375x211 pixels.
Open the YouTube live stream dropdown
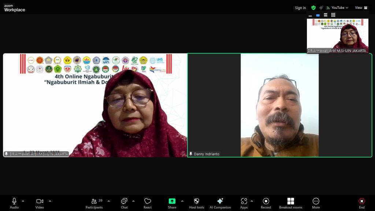(x=339, y=8)
